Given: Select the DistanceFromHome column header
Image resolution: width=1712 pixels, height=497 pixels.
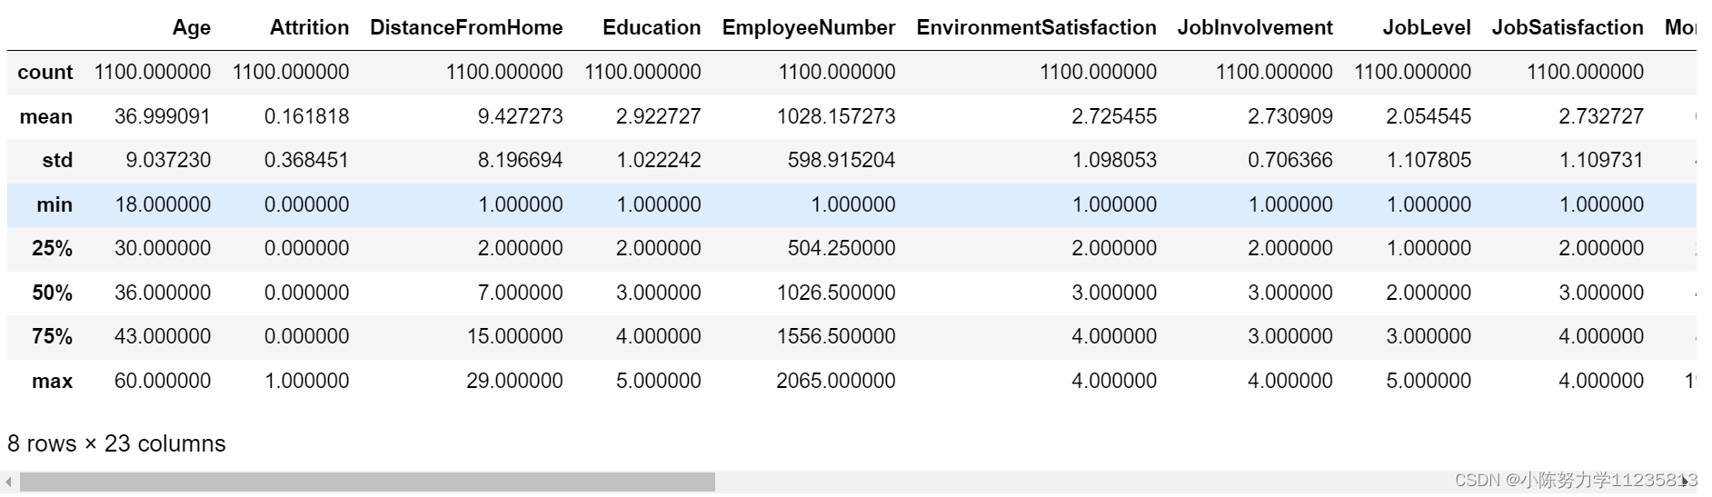Looking at the screenshot, I should (x=466, y=28).
